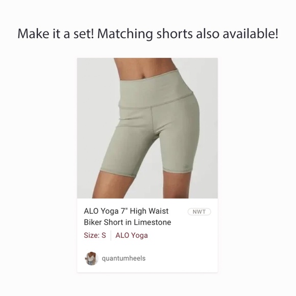The image size is (296, 296).
Task: Select the NWT condition badge
Action: [199, 212]
